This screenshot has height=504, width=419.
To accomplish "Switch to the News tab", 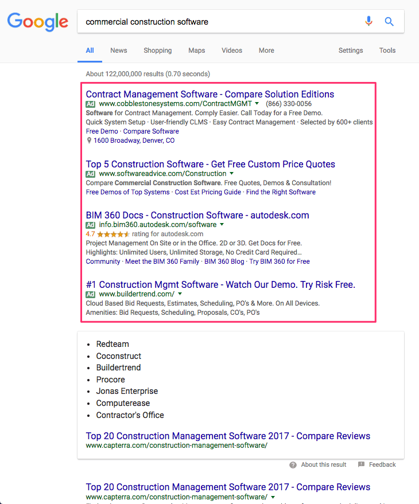I will (119, 50).
